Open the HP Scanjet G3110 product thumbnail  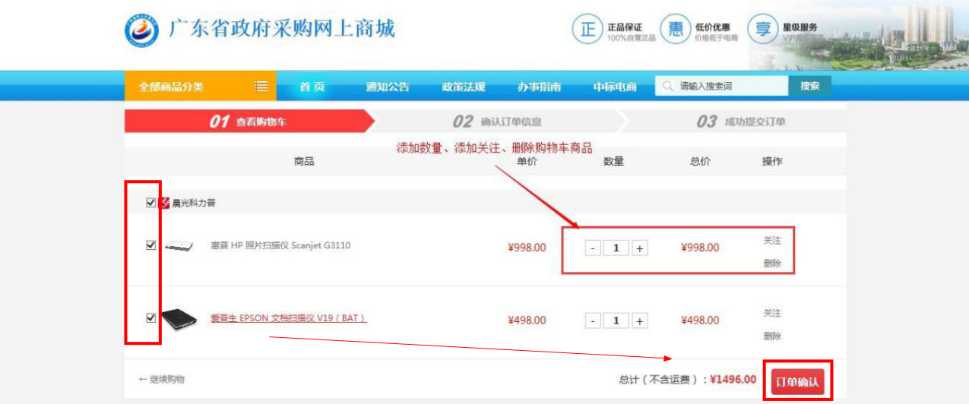[x=179, y=246]
